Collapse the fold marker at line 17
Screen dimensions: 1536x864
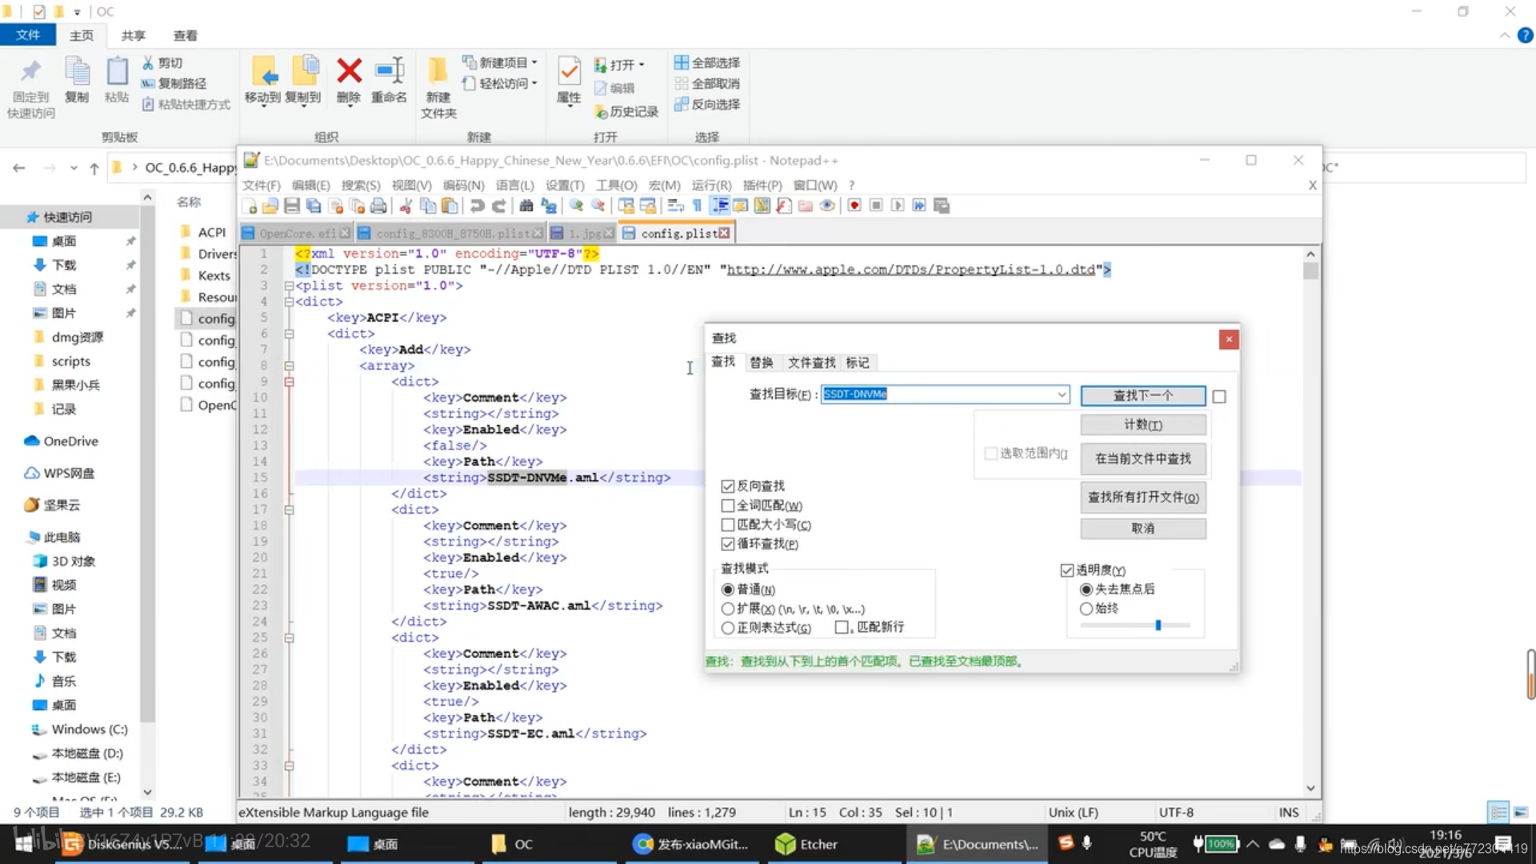[x=290, y=510]
